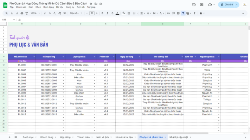Switch to the Hợp đồng sheet tab

point(65,137)
